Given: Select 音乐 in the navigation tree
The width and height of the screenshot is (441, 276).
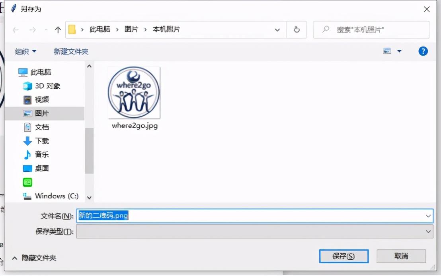Looking at the screenshot, I should (x=42, y=155).
